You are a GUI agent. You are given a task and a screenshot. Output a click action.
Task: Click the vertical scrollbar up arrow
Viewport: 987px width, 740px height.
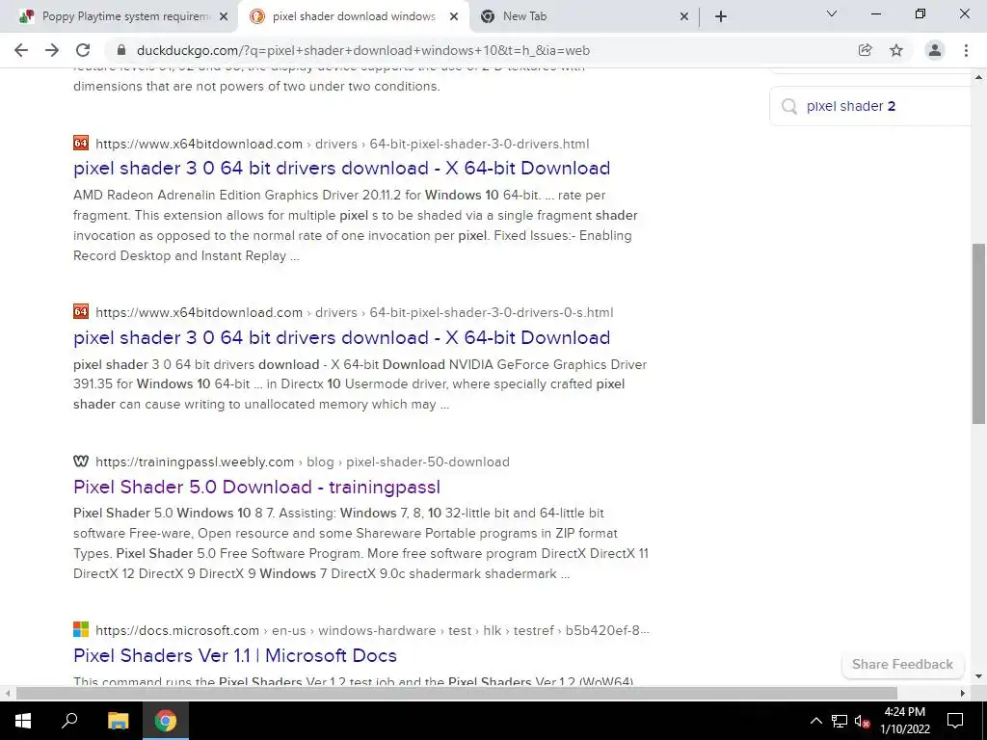point(979,78)
